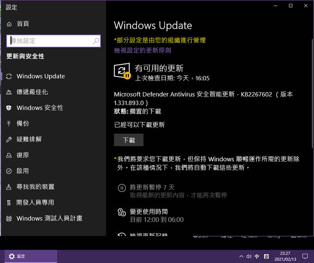Screen dimensions: 314x263
Task: Click the 尋找我的裝置 person icon
Action: pos(9,187)
